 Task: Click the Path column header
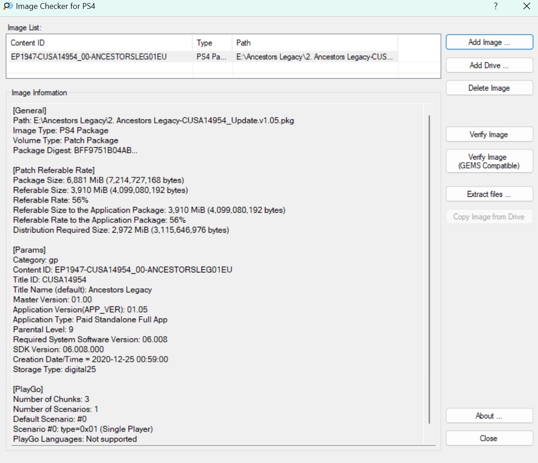point(314,43)
